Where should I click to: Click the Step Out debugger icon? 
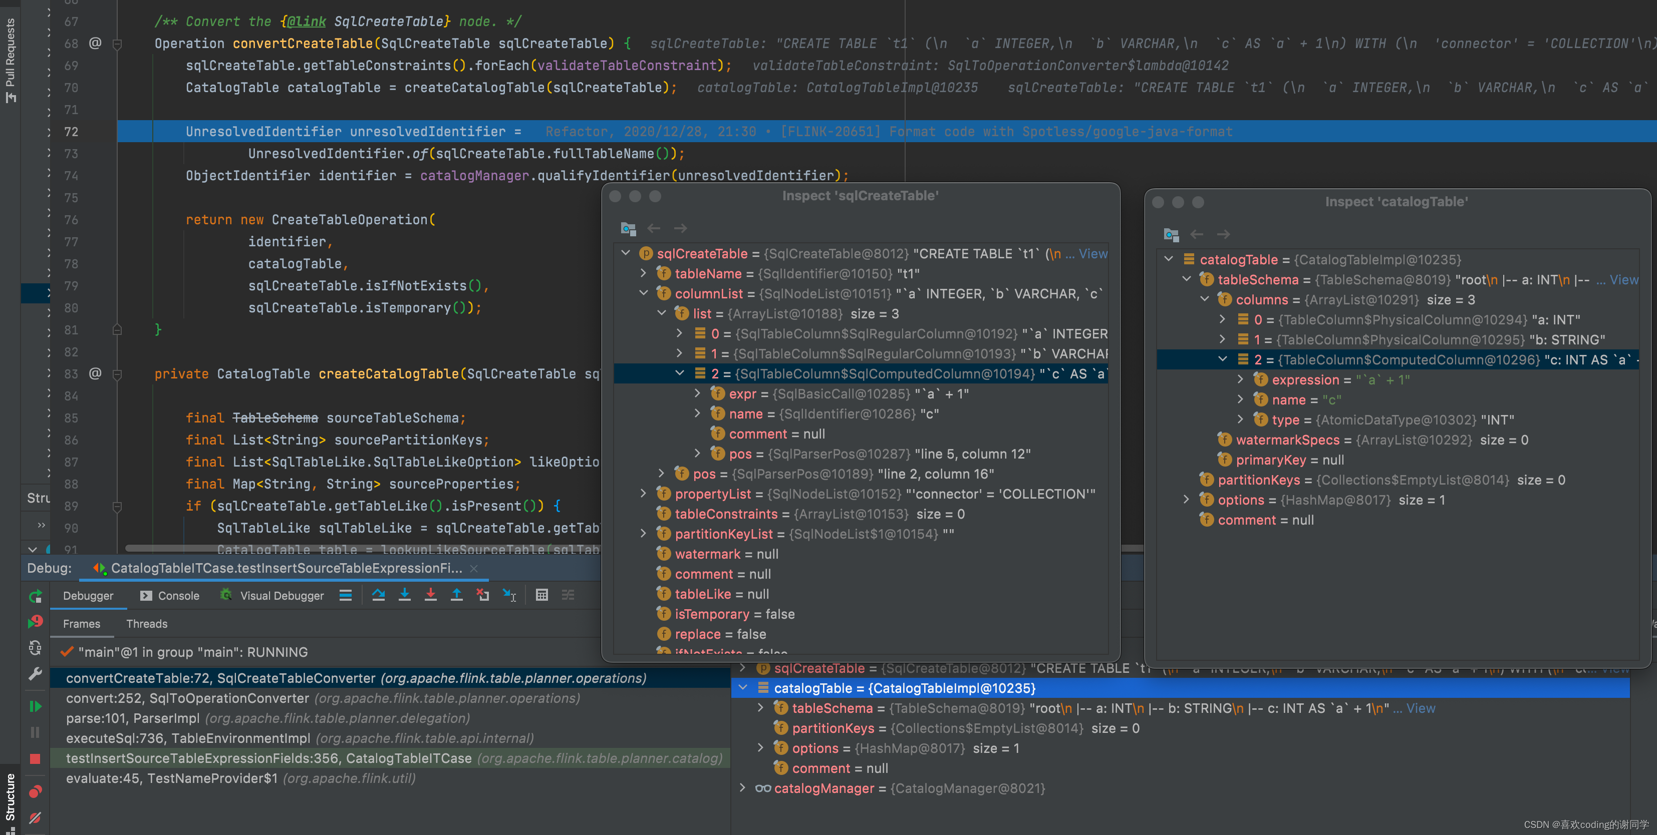[456, 595]
